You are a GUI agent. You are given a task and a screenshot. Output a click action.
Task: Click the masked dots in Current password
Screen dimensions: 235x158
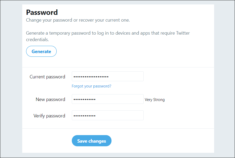coord(91,77)
